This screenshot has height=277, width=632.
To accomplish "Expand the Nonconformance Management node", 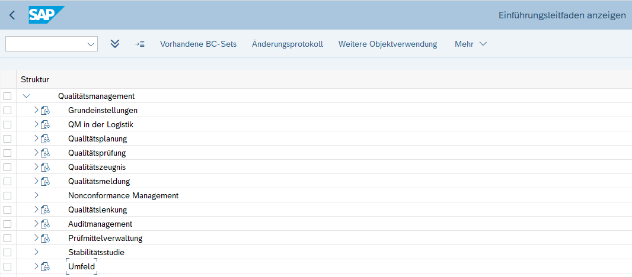I will pos(36,195).
